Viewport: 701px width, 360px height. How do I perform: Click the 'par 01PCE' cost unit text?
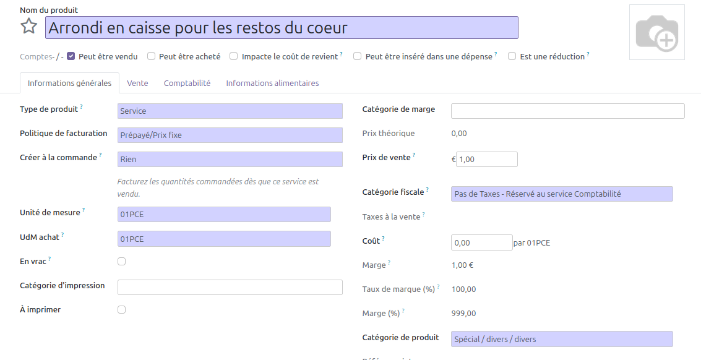pos(531,243)
